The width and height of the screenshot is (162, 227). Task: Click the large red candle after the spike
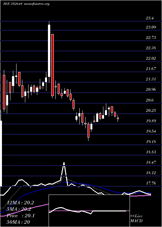coord(52,65)
